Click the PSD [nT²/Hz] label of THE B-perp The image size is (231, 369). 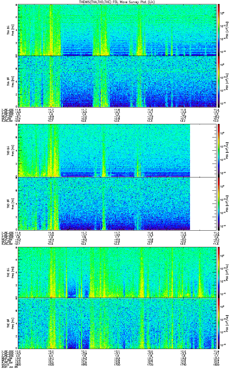(x=228, y=272)
